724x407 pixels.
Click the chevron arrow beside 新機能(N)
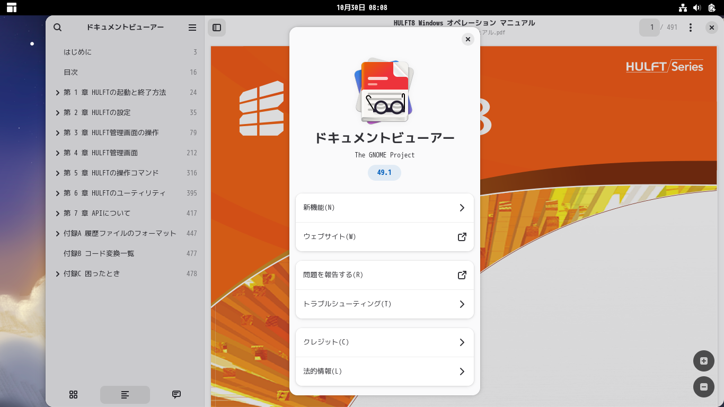tap(462, 208)
